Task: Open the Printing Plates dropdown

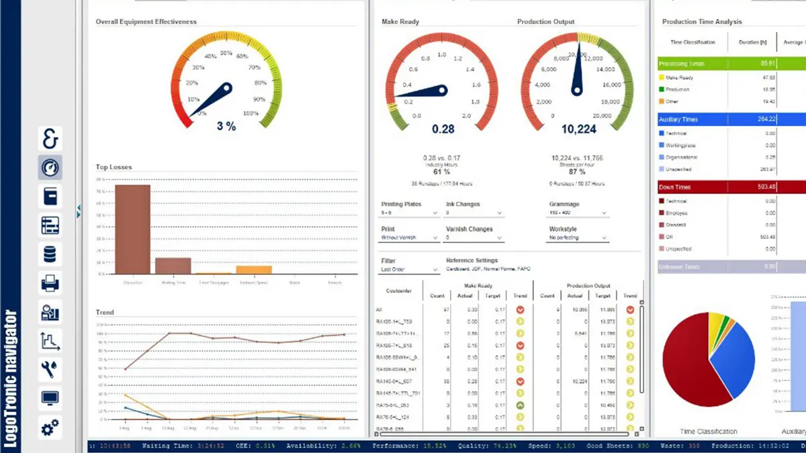Action: pos(410,213)
